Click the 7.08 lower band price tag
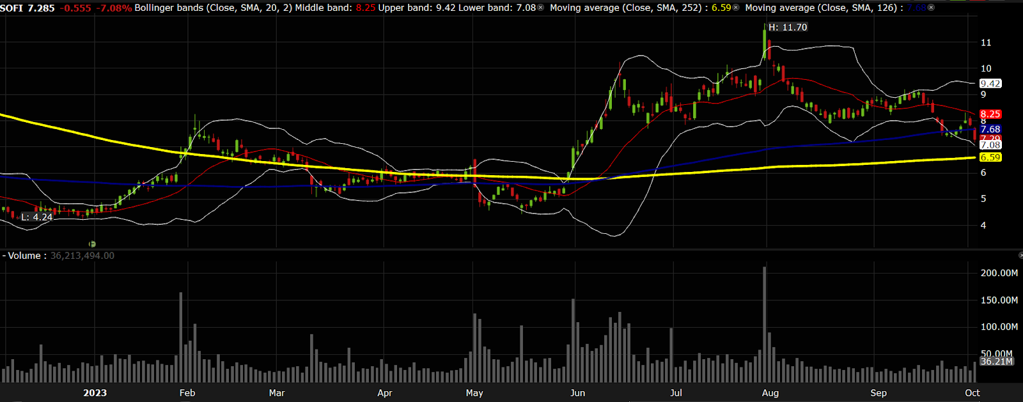This screenshot has width=1023, height=402. click(x=990, y=145)
